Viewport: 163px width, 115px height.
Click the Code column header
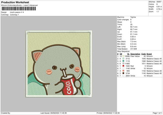coord(143,54)
